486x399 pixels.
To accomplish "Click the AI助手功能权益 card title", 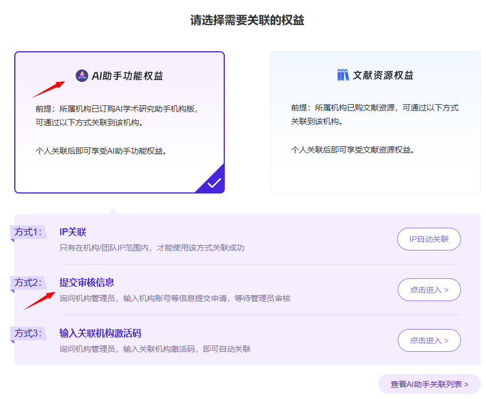I will [x=127, y=76].
